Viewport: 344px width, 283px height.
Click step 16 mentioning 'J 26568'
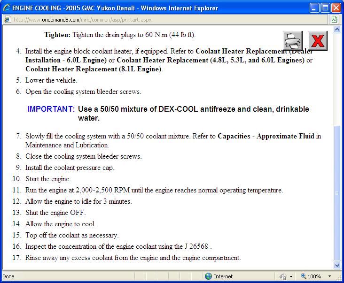pos(118,246)
